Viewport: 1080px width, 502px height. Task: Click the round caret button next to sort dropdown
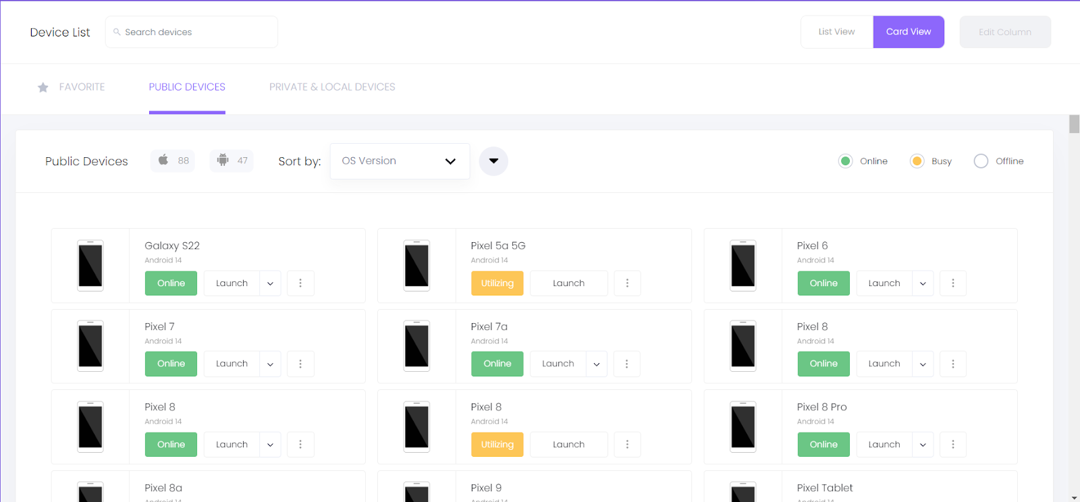[493, 161]
